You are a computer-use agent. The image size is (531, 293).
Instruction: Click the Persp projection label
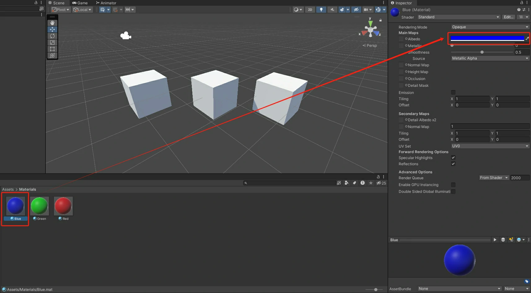pyautogui.click(x=370, y=46)
